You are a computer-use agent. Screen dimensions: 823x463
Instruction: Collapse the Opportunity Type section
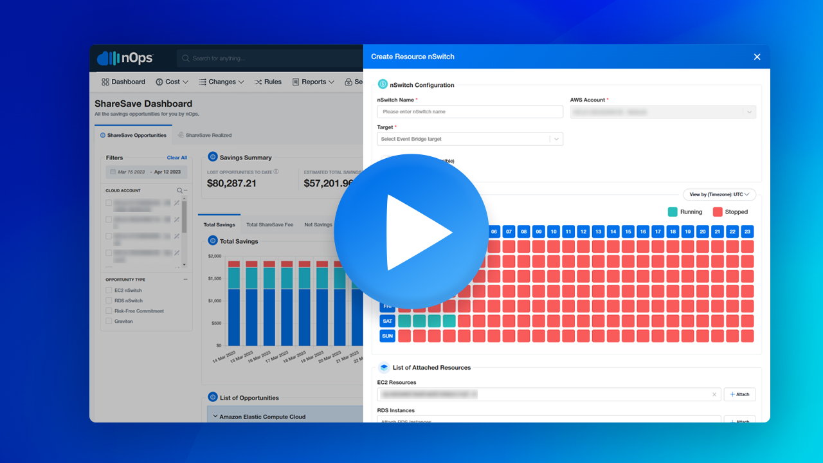click(186, 280)
